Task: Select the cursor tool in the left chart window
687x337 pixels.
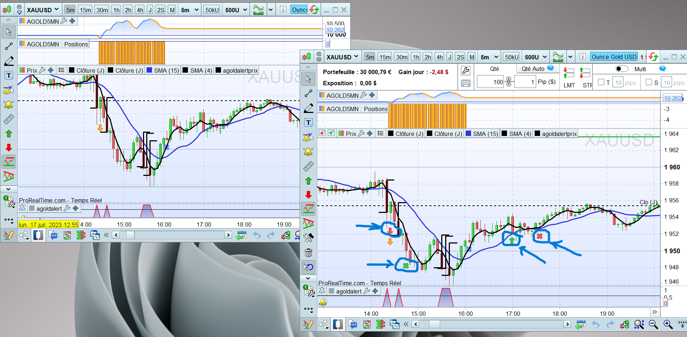Action: 9,32
